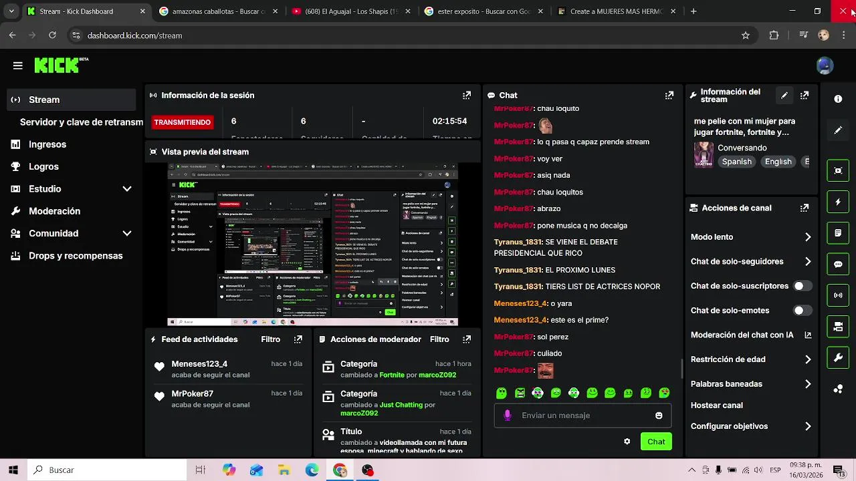The height and width of the screenshot is (481, 856).
Task: Select Stream in the left navigation
Action: click(x=71, y=100)
